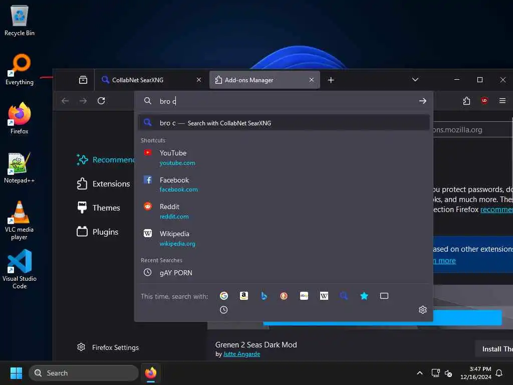Open Extensions category in add-ons sidebar
Viewport: 513px width, 385px height.
[x=103, y=183]
